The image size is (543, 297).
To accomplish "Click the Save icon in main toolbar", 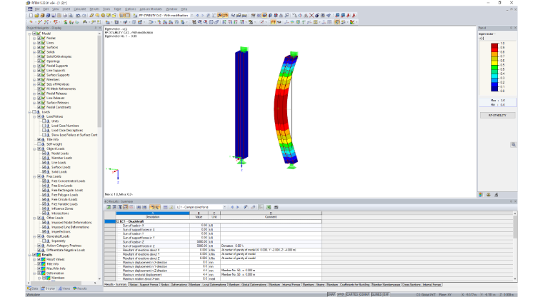I will pos(54,16).
